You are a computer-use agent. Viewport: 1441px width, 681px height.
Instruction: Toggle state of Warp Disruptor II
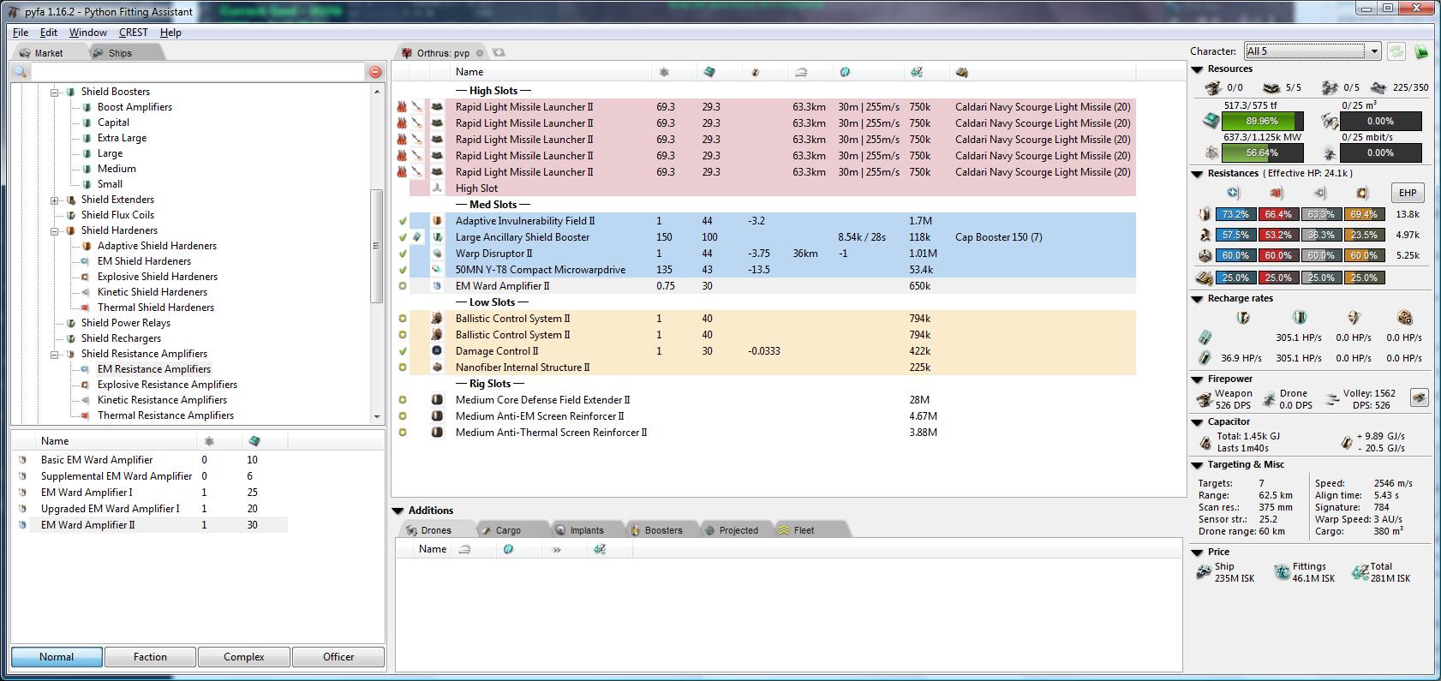coord(403,254)
